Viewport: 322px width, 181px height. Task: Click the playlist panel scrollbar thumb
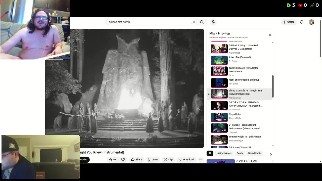tap(273, 87)
